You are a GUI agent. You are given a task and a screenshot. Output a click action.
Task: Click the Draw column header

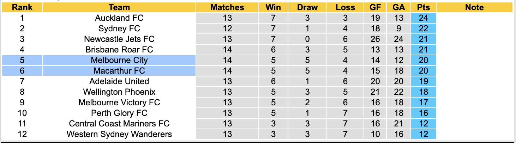tap(307, 7)
